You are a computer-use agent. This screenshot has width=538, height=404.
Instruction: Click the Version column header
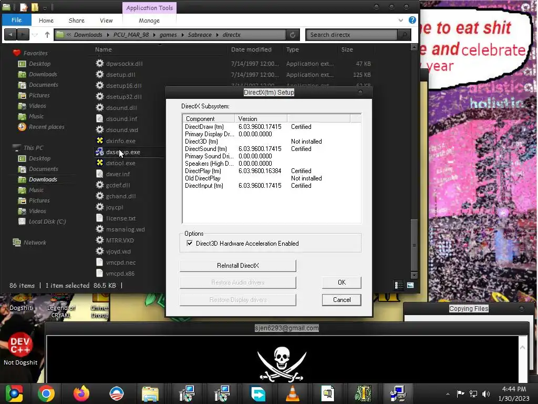point(261,118)
